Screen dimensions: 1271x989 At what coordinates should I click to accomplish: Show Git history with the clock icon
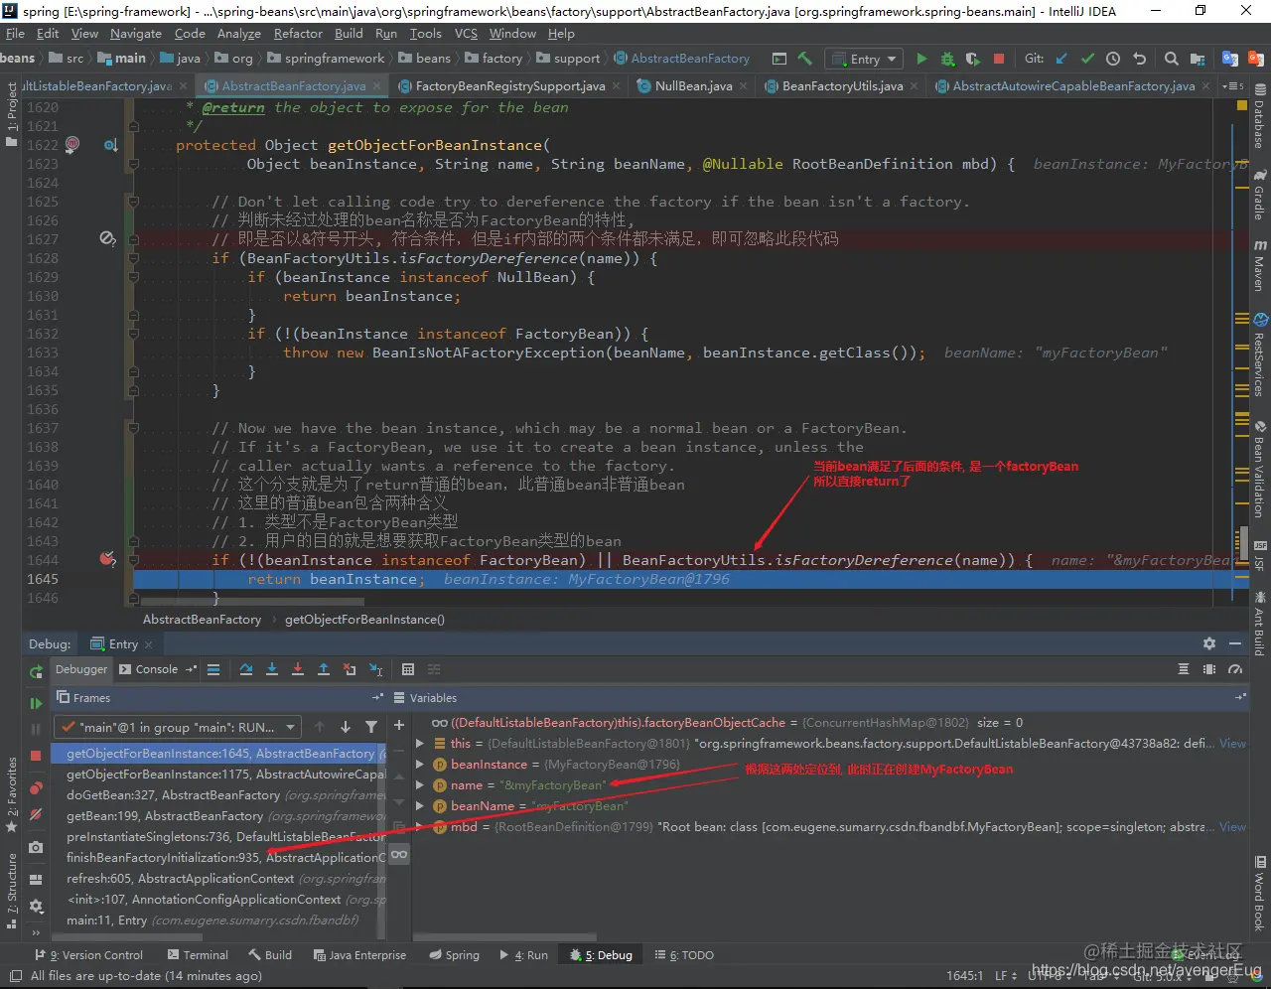(x=1113, y=59)
